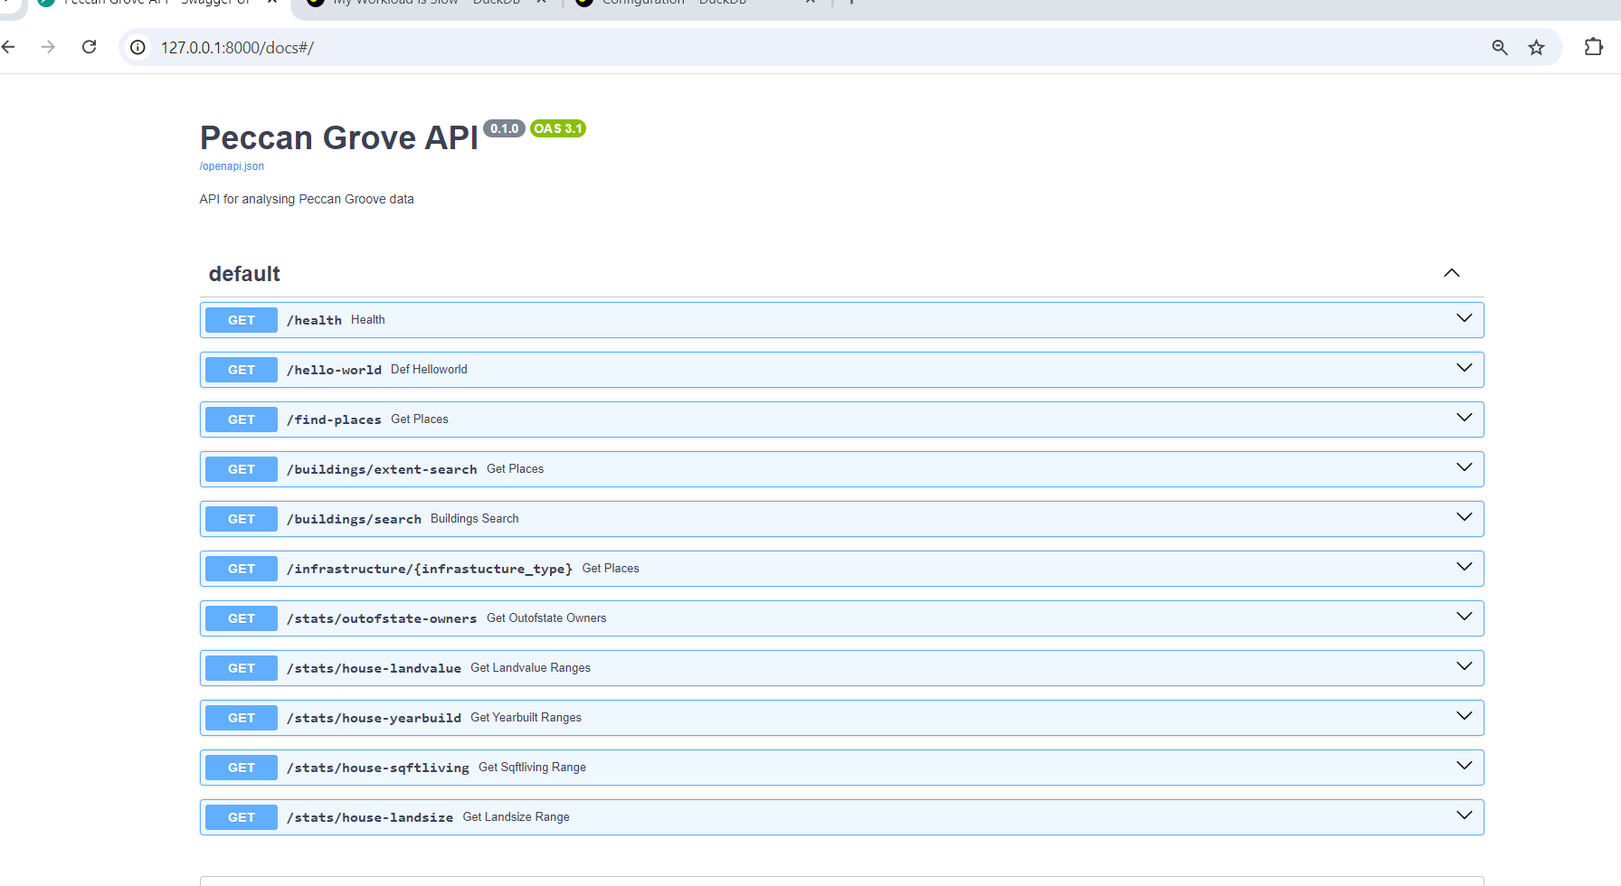Click the GET button for /hello-world
This screenshot has height=886, width=1621.
click(x=242, y=370)
